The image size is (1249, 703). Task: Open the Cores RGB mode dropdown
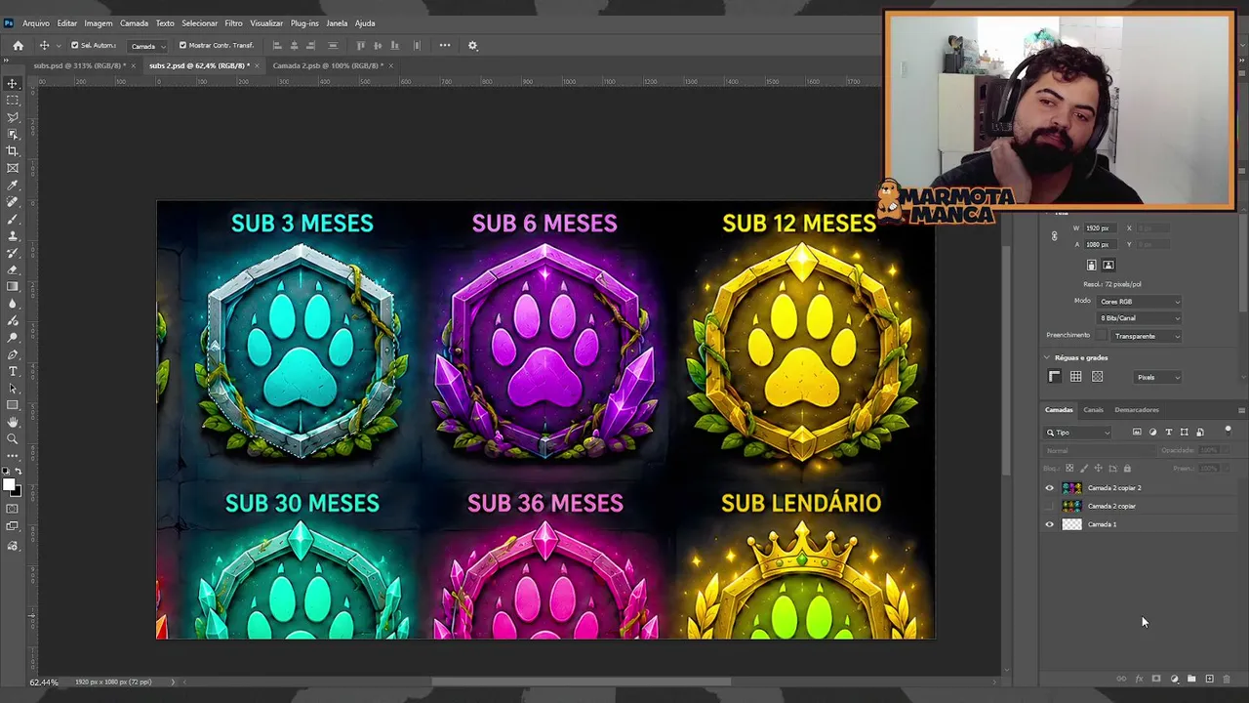coord(1140,302)
